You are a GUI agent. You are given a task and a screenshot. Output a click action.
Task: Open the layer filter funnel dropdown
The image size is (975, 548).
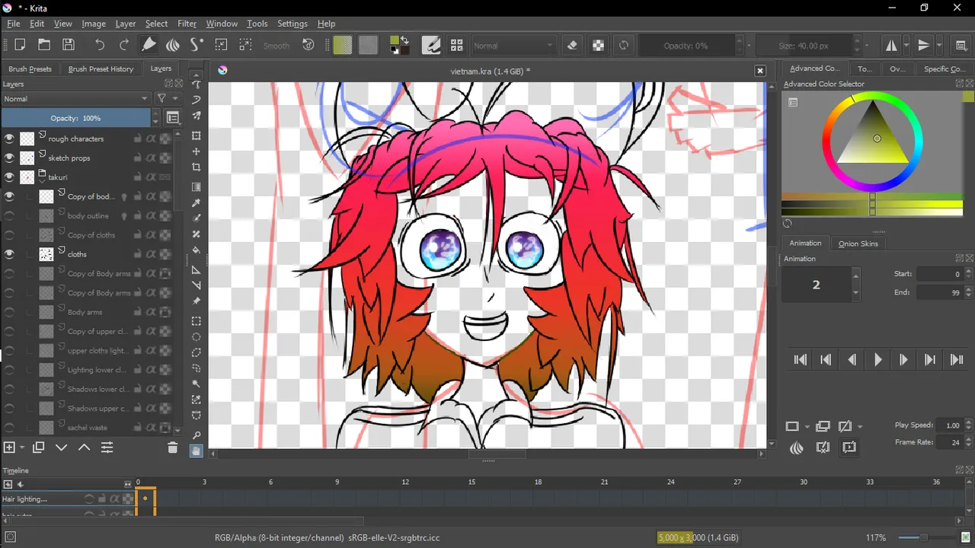[167, 99]
